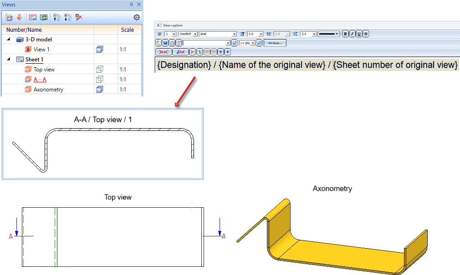Click the Scale column header

click(130, 30)
